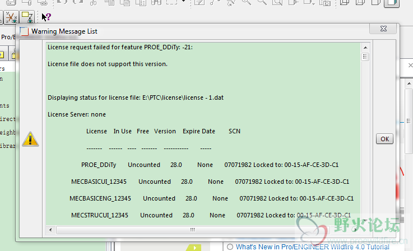Click the yellow arrow button below dialog
This screenshot has width=413, height=251.
194,248
